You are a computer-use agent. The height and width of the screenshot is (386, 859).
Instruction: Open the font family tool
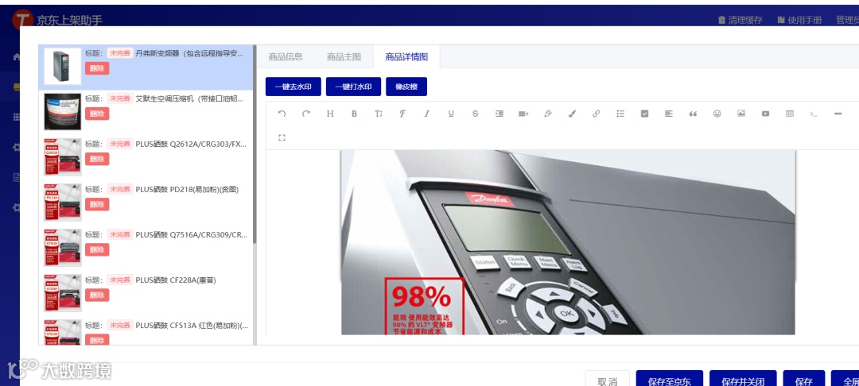point(402,114)
